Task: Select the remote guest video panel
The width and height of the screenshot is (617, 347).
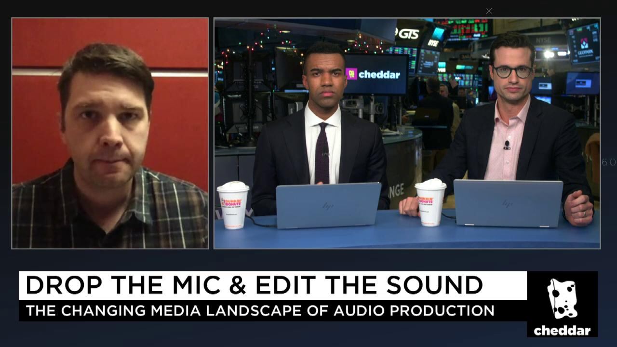Action: pos(110,133)
